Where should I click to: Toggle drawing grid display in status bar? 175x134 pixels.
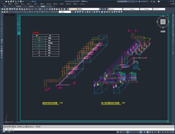[121, 132]
